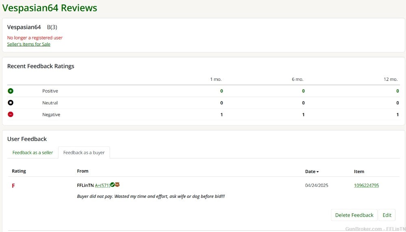Screen dimensions: 406x232
Task: Click the Rating column header
Action: coord(19,171)
